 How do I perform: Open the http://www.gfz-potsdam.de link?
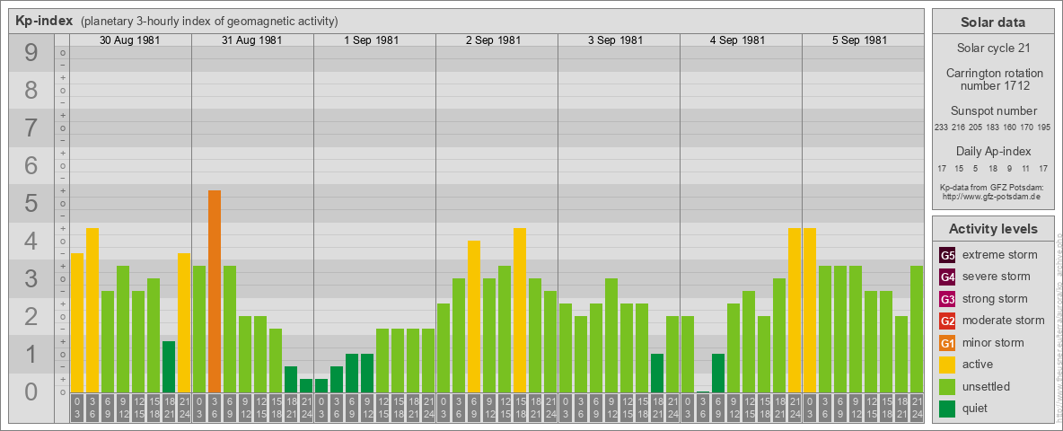[x=991, y=196]
